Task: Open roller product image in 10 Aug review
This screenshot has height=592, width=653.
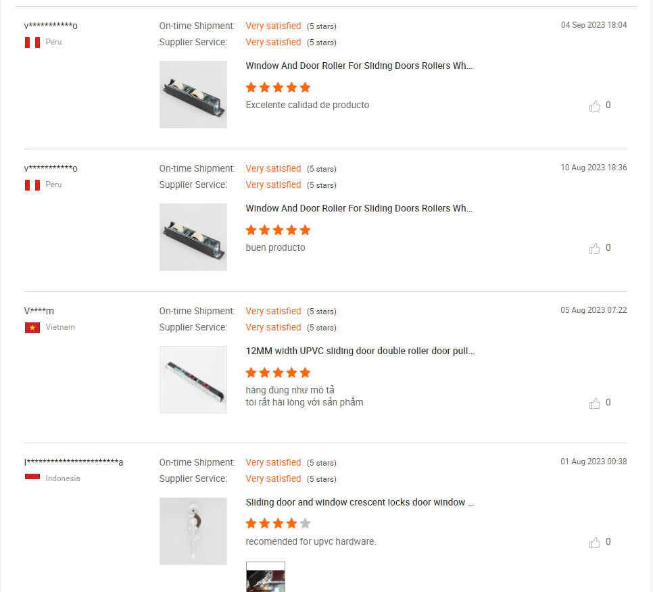Action: [193, 237]
